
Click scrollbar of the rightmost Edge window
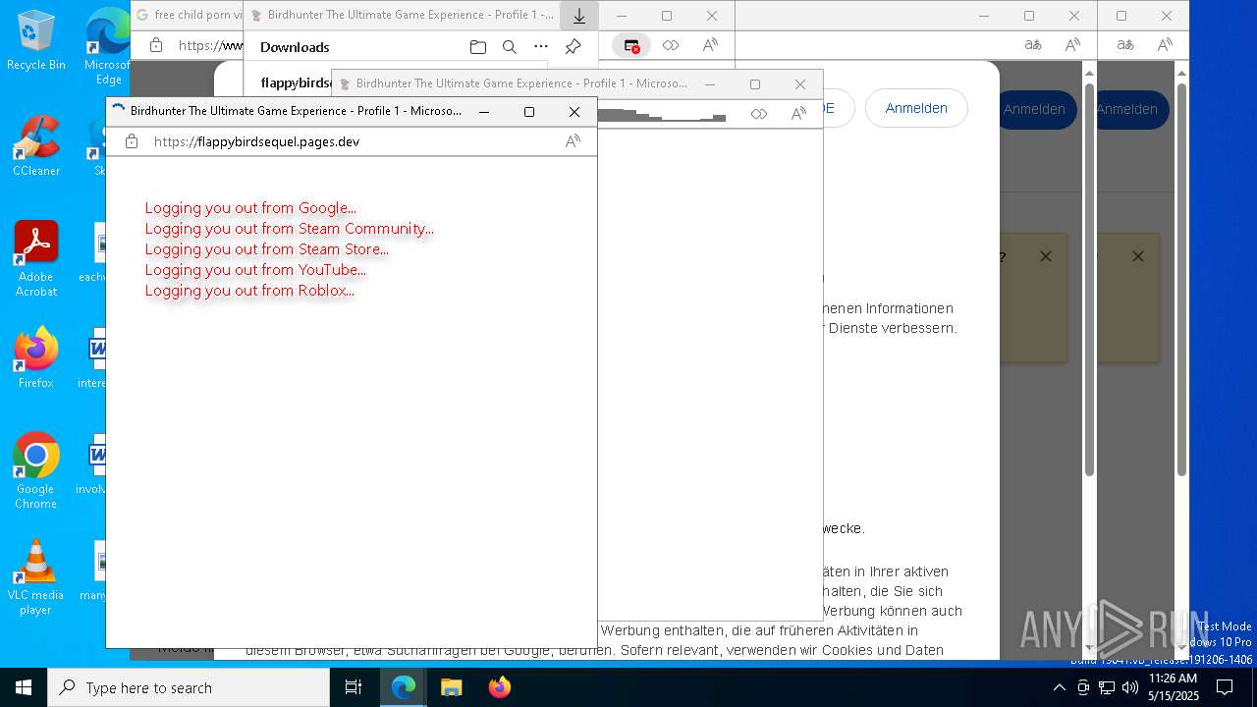point(1181,280)
